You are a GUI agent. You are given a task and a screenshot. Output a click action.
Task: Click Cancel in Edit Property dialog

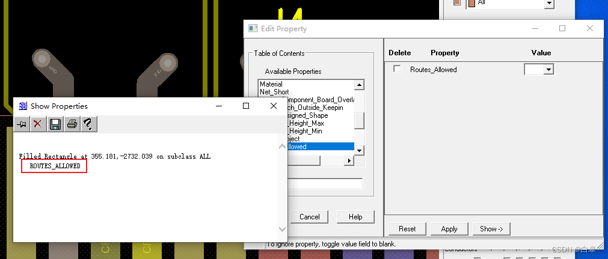[310, 217]
